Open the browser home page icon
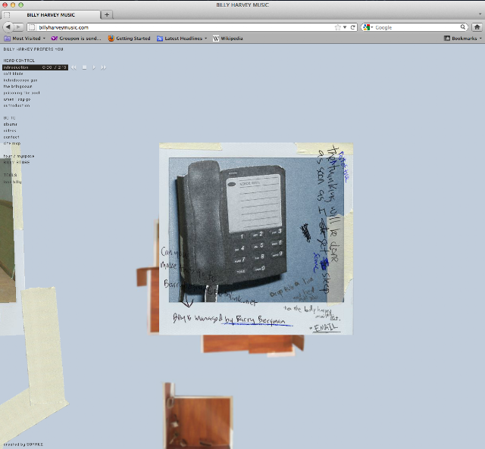Viewport: 485px width, 449px height. pos(477,27)
